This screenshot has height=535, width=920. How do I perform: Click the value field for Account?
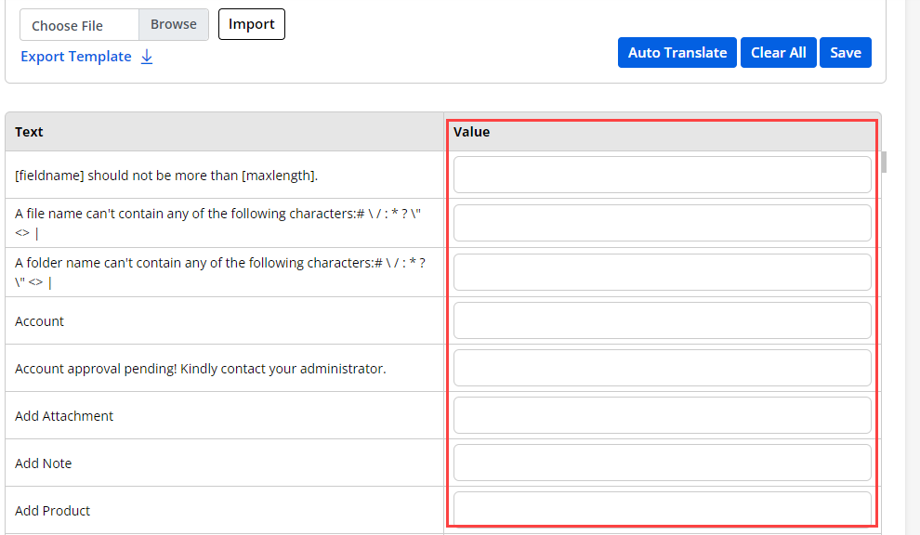662,320
